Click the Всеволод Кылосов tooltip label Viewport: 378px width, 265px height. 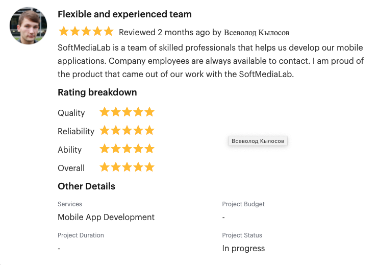tap(258, 141)
